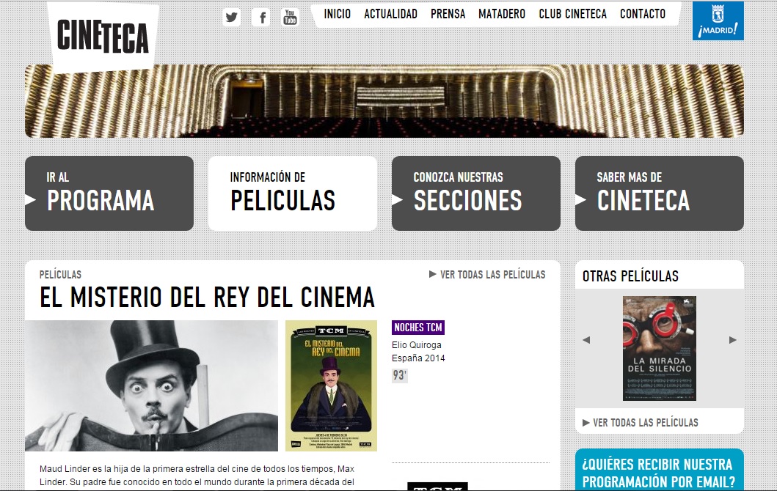Click the Conozca nuestras Secciones button
The image size is (777, 491).
[x=475, y=193]
